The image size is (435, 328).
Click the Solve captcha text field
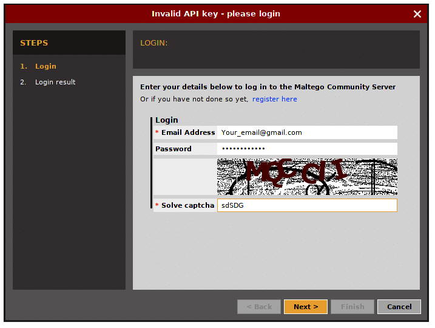[x=307, y=205]
